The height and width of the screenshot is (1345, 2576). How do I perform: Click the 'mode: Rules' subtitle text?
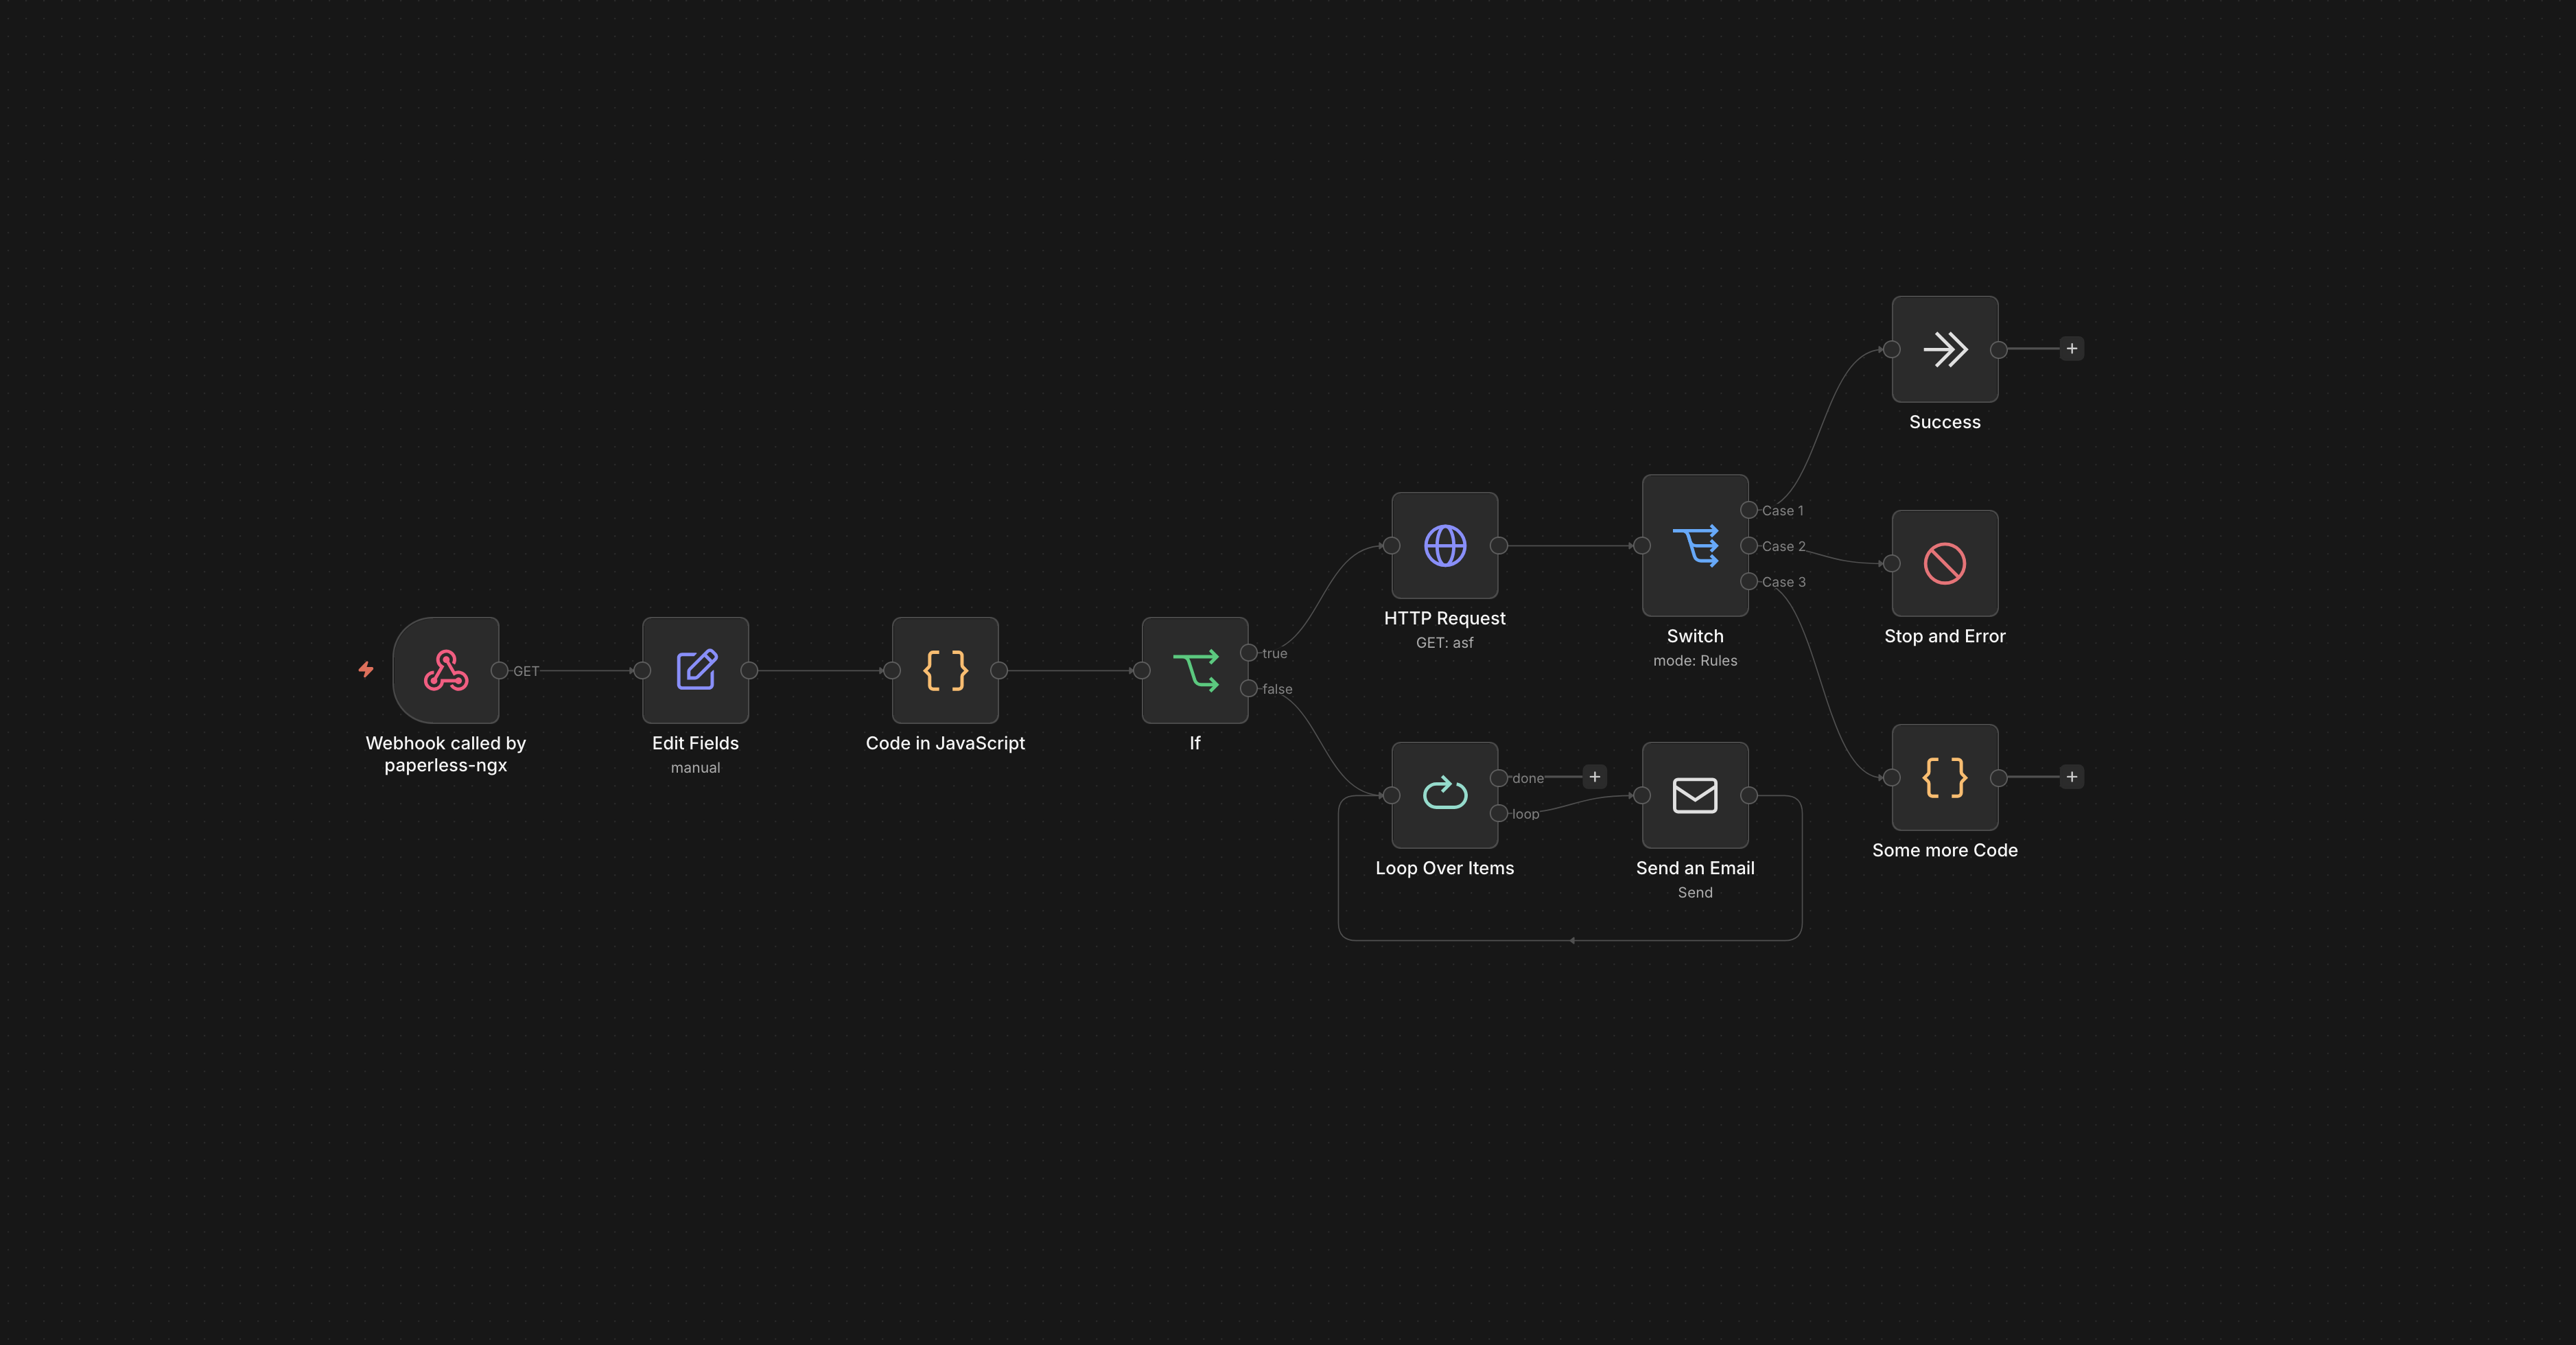1695,661
